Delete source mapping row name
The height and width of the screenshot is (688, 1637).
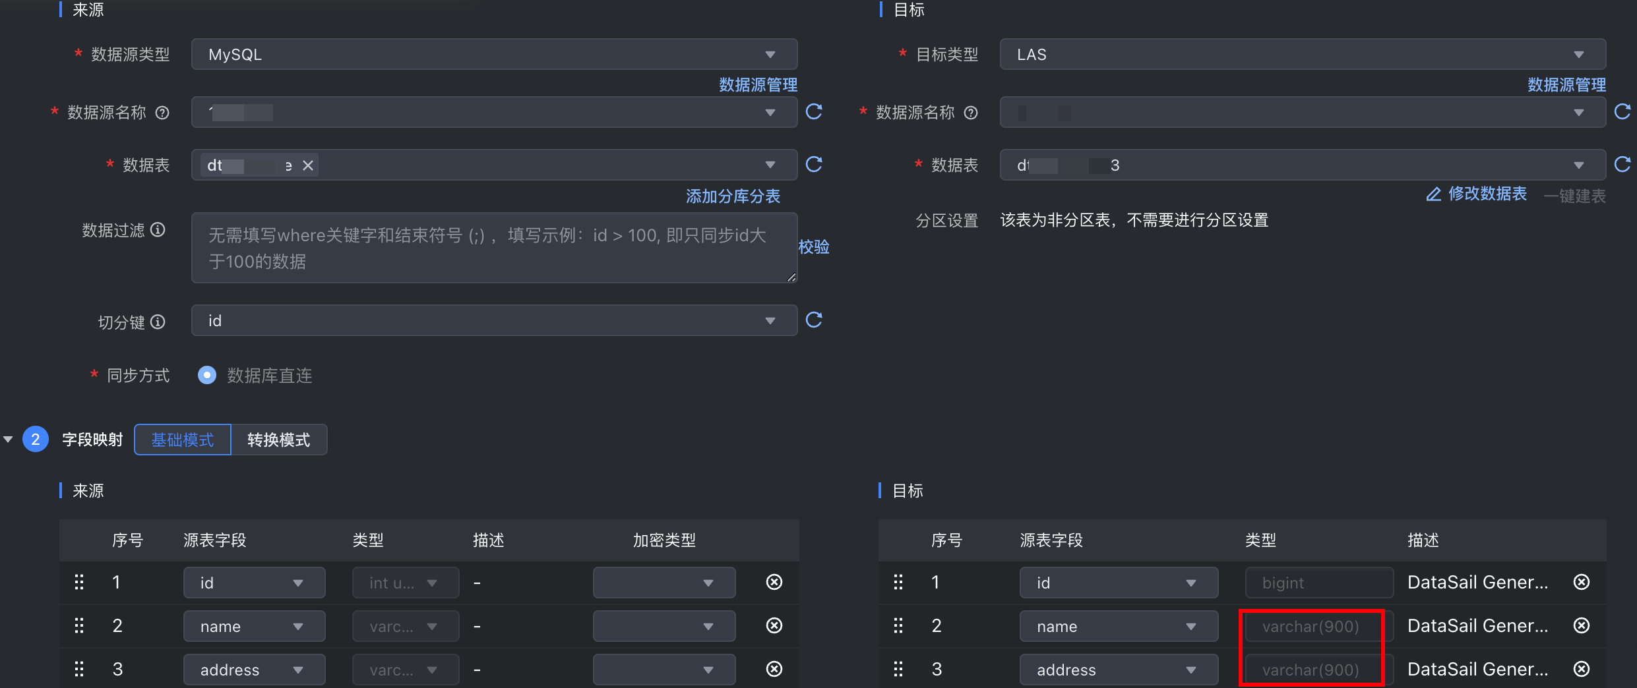[774, 625]
